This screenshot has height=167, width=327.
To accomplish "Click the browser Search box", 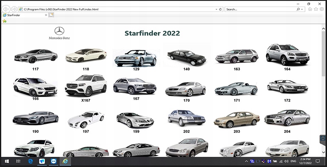I will click(x=261, y=9).
